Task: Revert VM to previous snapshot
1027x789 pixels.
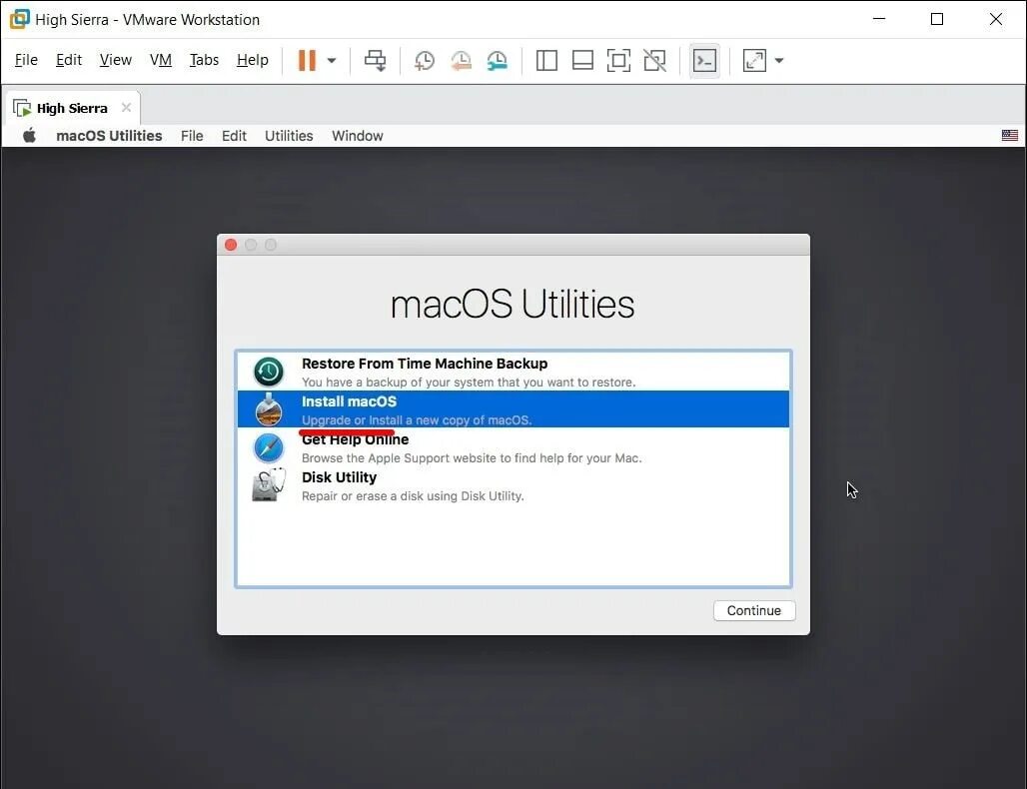Action: pyautogui.click(x=462, y=60)
